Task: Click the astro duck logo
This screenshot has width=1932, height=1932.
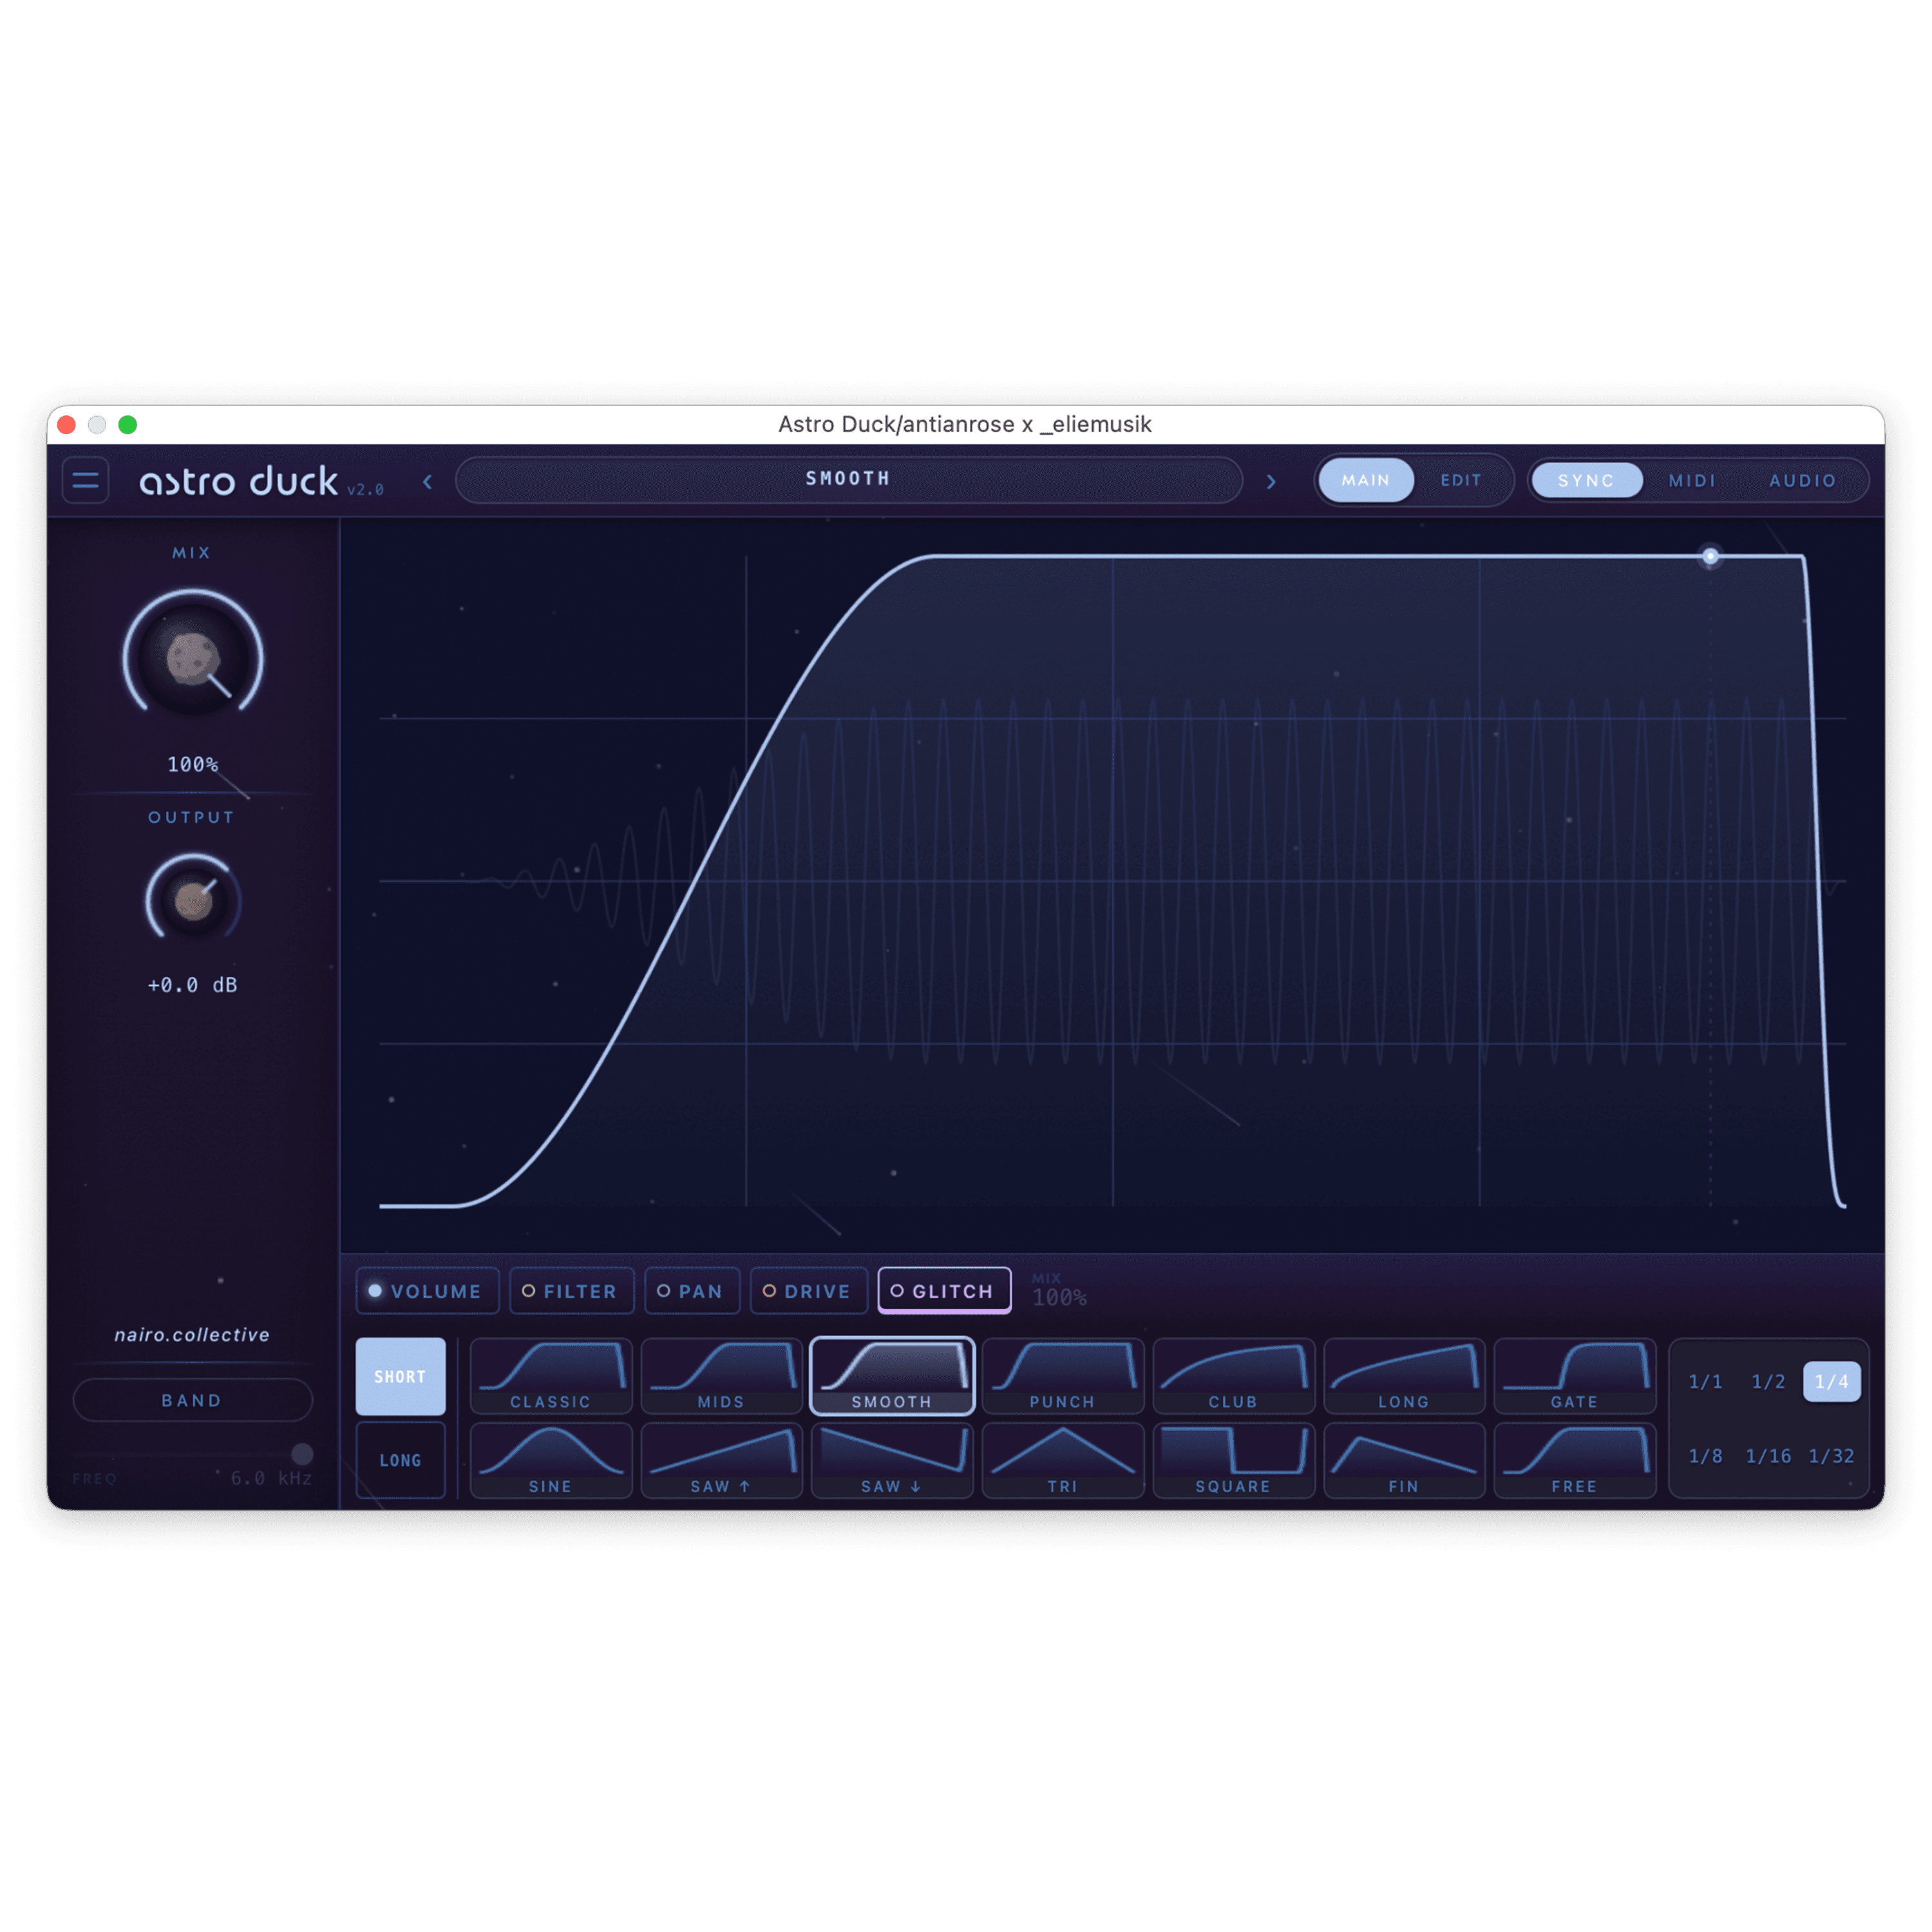Action: pos(238,482)
